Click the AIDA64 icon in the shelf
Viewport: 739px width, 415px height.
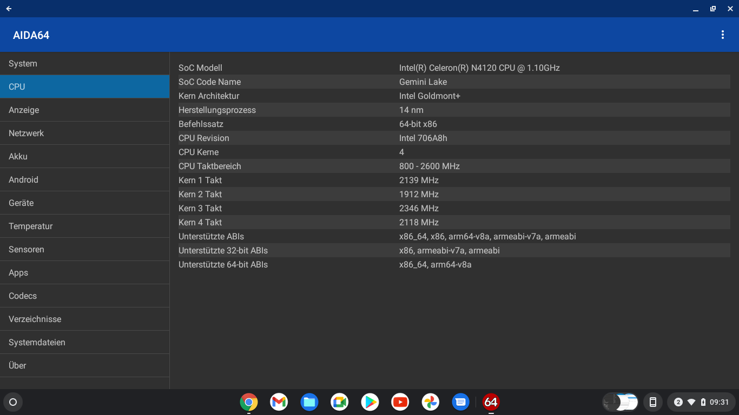[491, 402]
